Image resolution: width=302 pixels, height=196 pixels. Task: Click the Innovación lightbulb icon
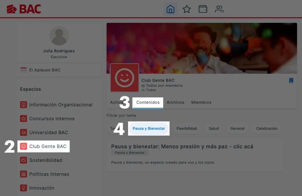coord(24,188)
